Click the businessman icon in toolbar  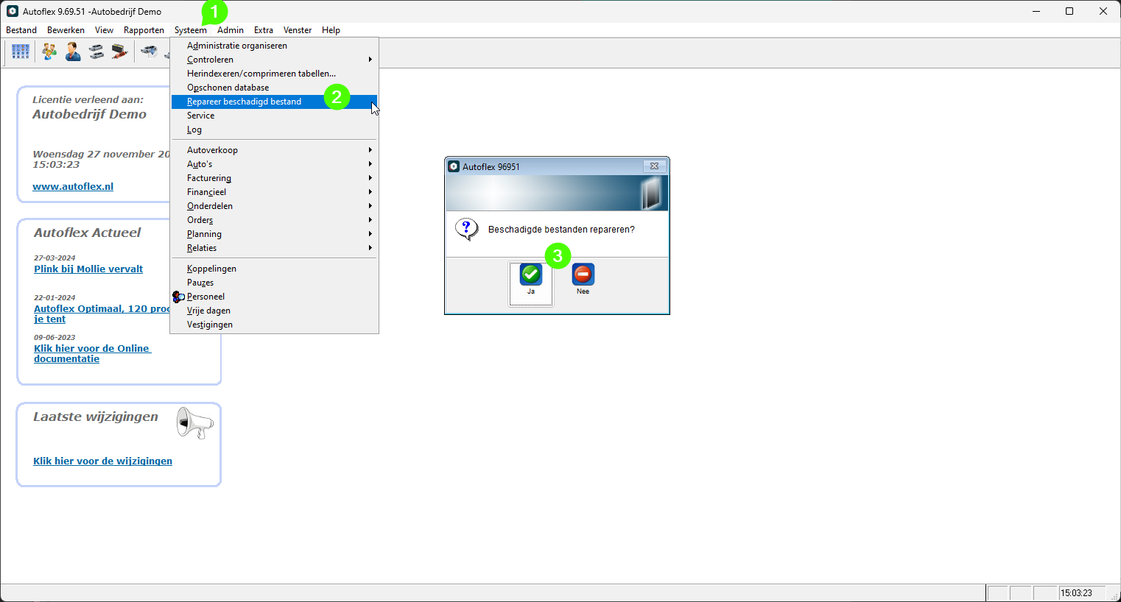tap(73, 52)
